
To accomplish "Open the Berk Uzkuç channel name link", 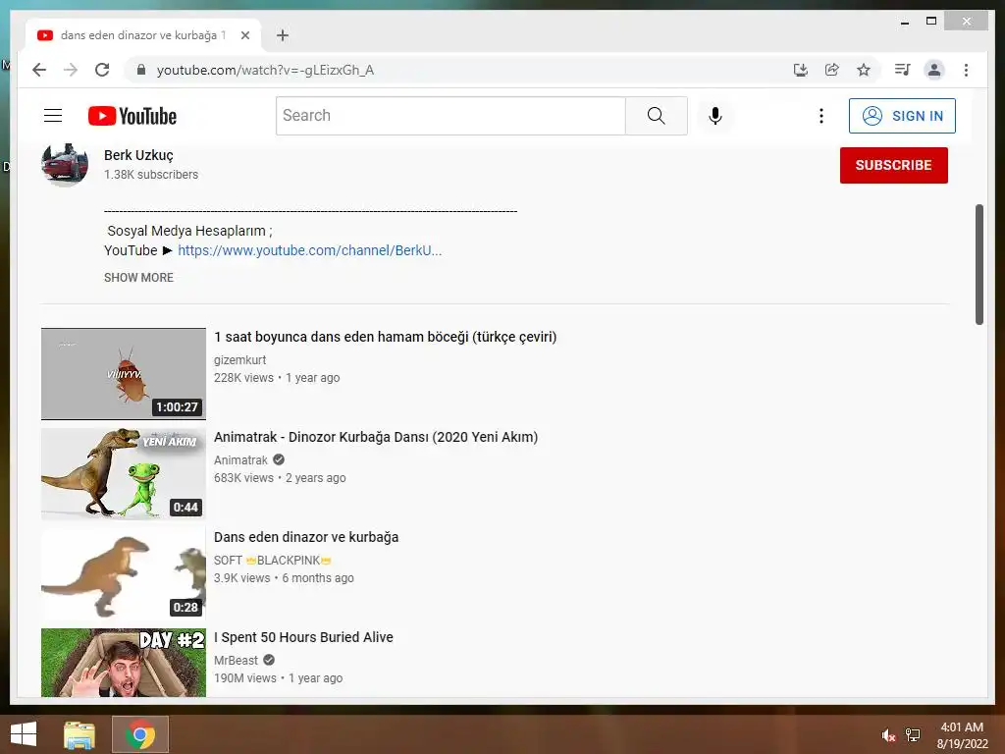I will point(138,155).
